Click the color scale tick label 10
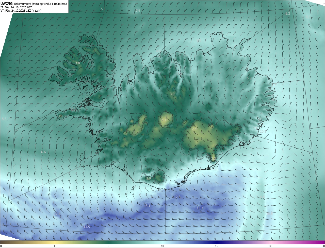Image resolution: width=325 pixels, height=248 pixels. coord(162,246)
